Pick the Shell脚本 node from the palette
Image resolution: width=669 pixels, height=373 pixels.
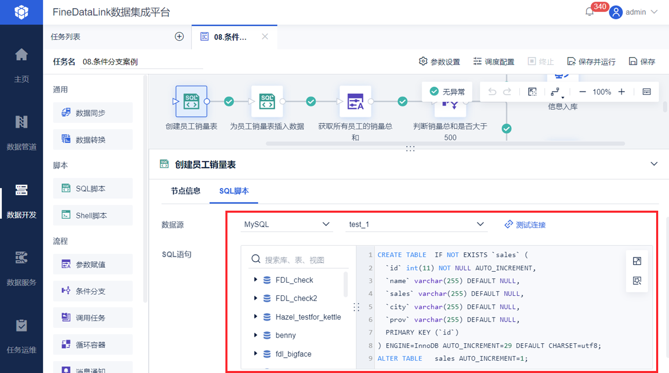coord(93,215)
